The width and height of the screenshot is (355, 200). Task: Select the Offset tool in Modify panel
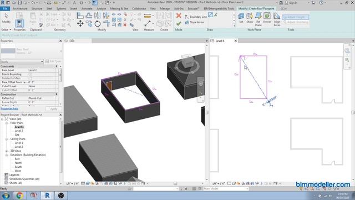click(x=89, y=16)
